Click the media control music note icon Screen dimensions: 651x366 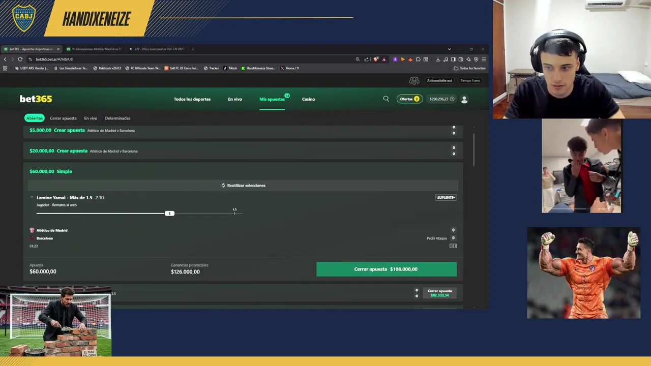(446, 59)
